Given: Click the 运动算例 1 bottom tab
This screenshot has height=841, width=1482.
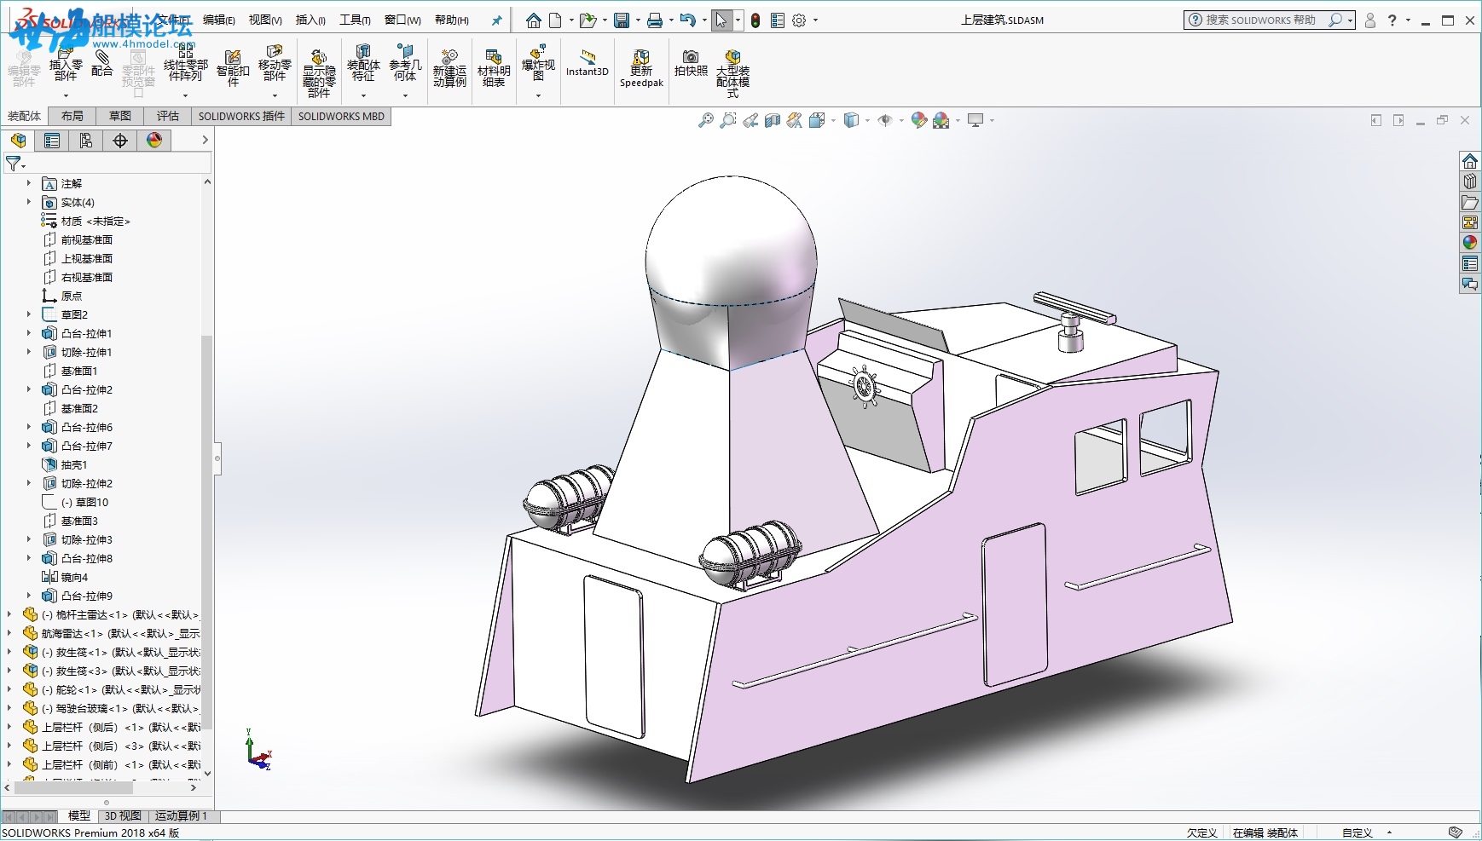Looking at the screenshot, I should tap(181, 815).
